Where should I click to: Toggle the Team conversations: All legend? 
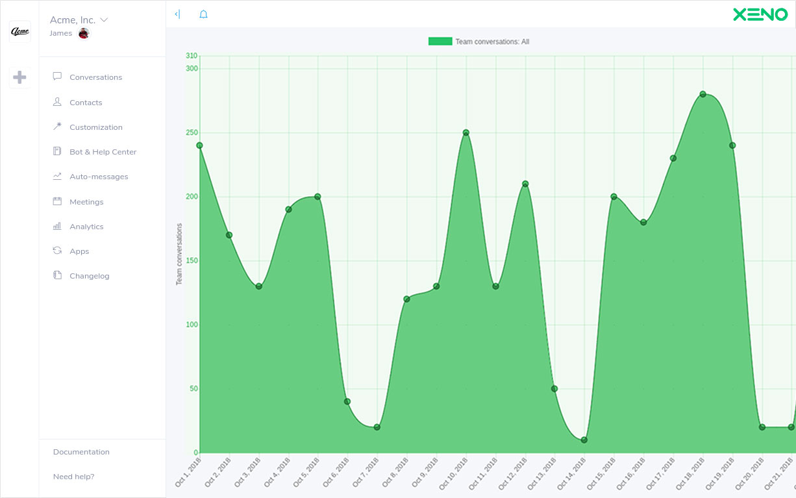pos(479,42)
